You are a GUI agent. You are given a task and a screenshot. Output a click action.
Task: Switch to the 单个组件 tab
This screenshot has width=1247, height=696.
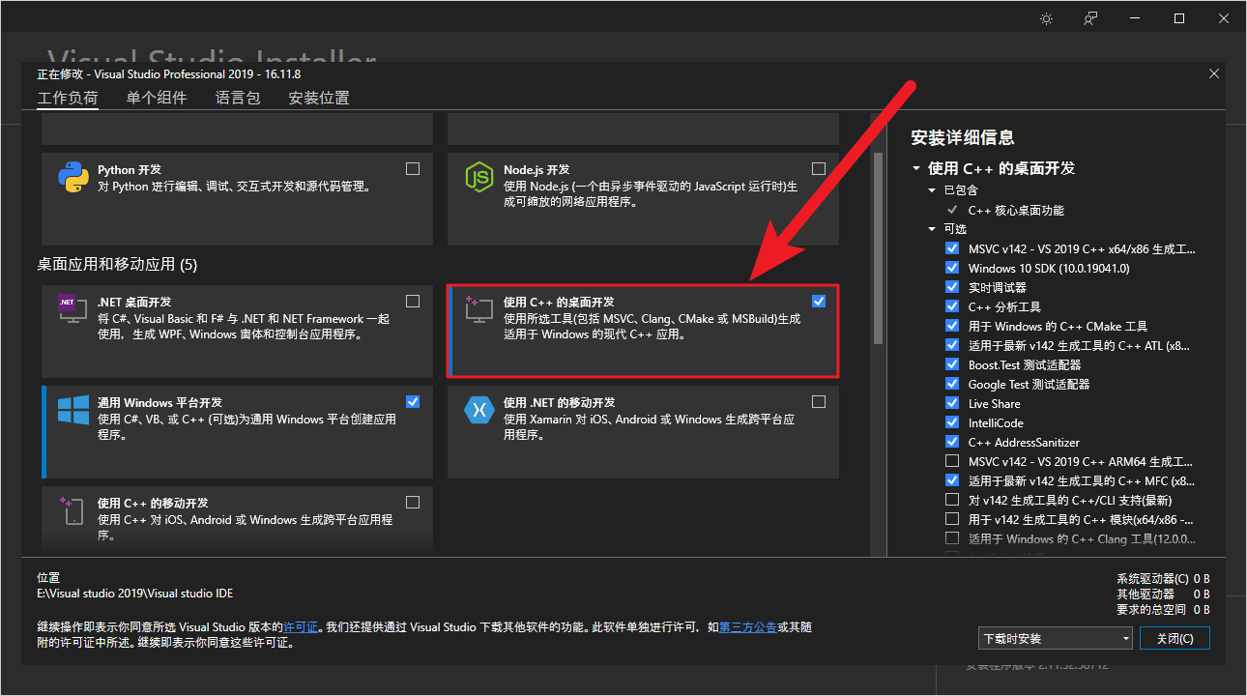157,98
